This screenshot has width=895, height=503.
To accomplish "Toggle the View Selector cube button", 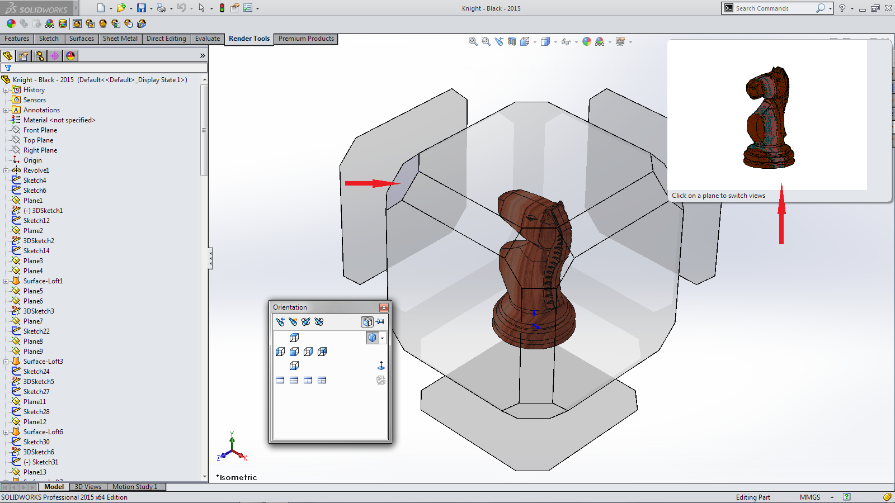I will pos(367,322).
